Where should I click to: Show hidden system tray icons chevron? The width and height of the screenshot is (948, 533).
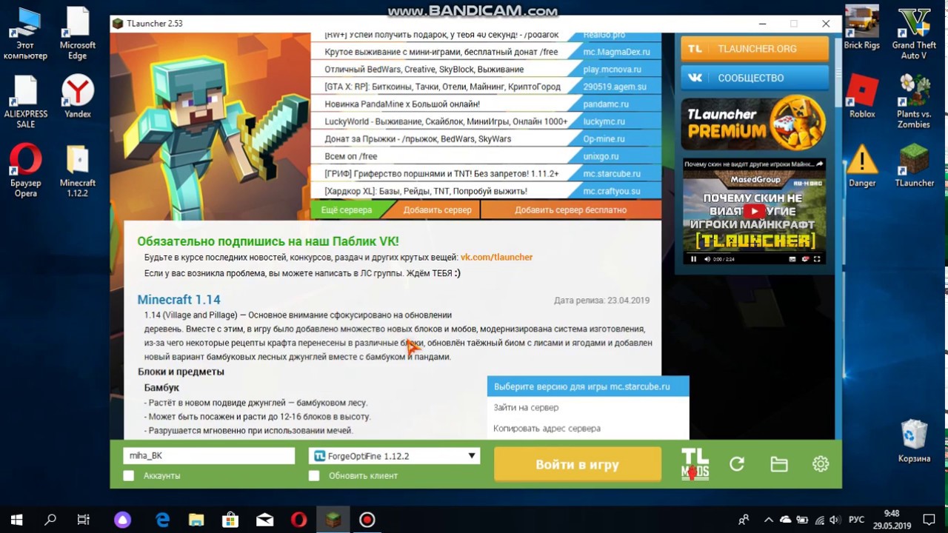click(x=769, y=520)
